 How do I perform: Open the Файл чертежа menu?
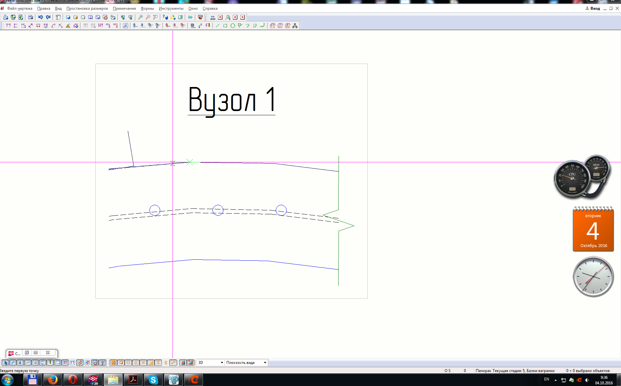pos(19,8)
